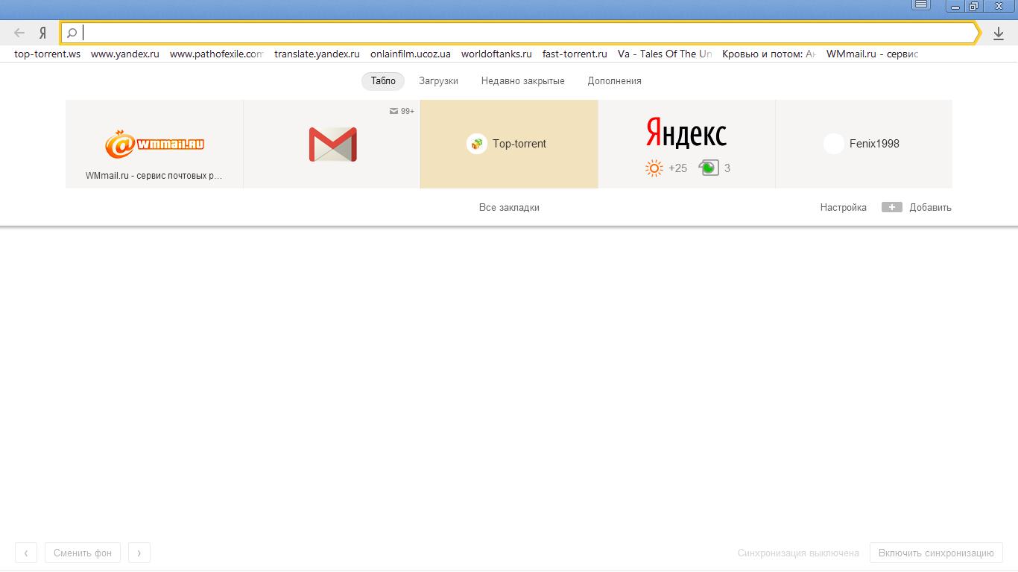Select the Табло tab
The width and height of the screenshot is (1018, 572).
pos(383,80)
